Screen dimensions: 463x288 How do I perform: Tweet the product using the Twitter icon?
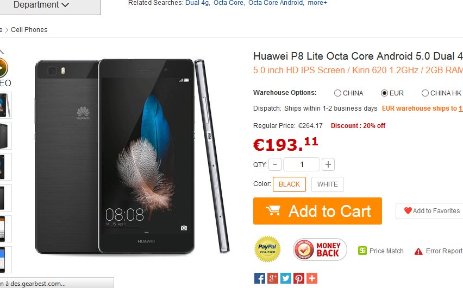tap(285, 278)
